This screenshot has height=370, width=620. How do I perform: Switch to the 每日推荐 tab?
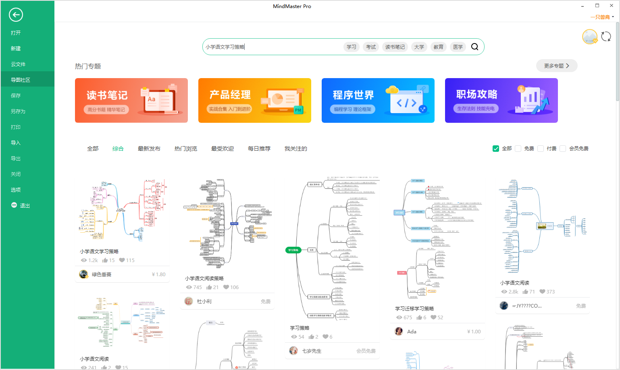(259, 149)
